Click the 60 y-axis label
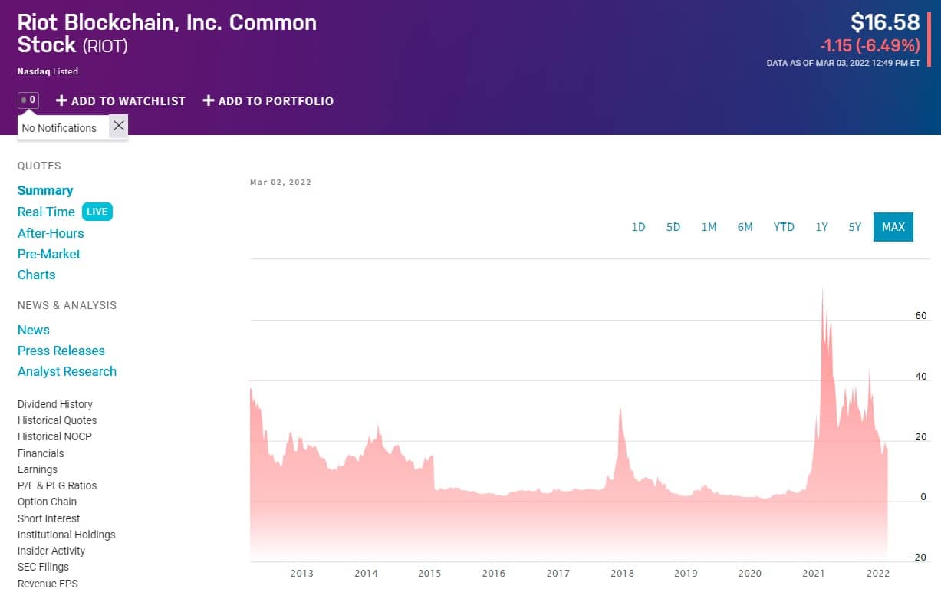Screen dimensions: 941x599 (921, 316)
